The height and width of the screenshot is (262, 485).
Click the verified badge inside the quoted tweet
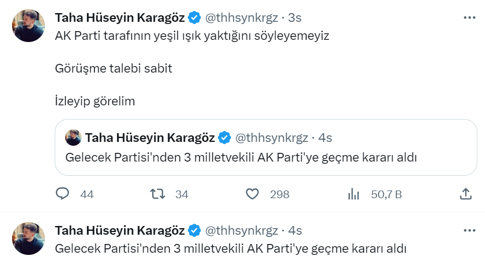tap(224, 137)
